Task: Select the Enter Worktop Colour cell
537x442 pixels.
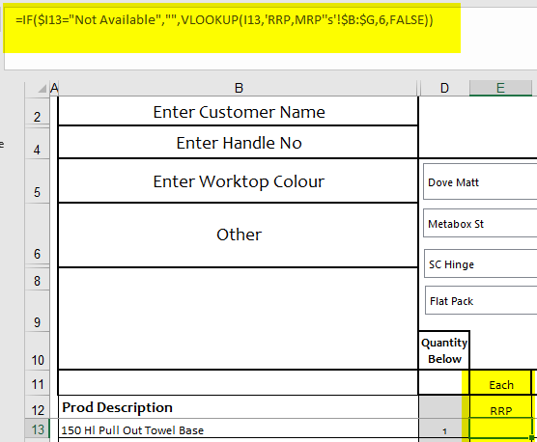Action: click(239, 181)
